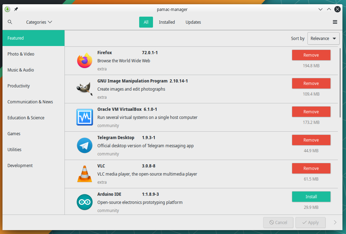
Task: Click the Firefox application icon
Action: (84, 60)
